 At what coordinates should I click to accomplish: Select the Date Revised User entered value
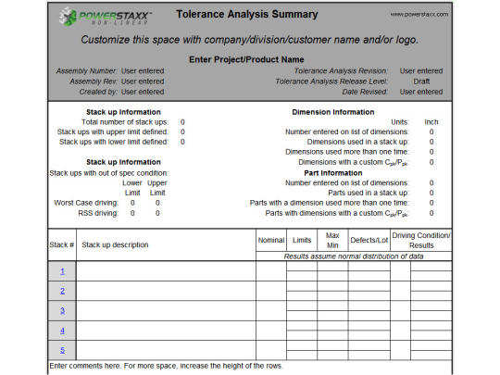point(421,92)
